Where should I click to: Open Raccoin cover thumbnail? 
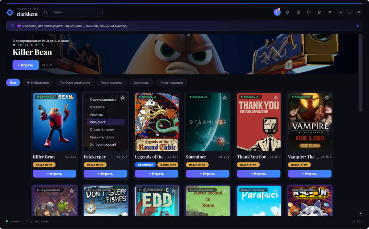[x=310, y=201]
